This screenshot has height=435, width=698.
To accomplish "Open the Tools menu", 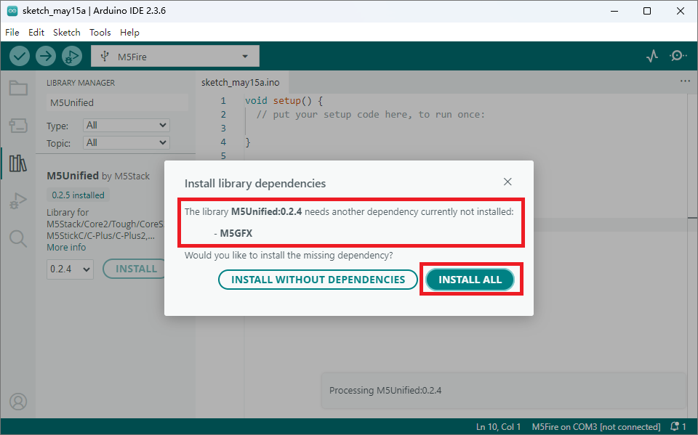I will coord(100,33).
